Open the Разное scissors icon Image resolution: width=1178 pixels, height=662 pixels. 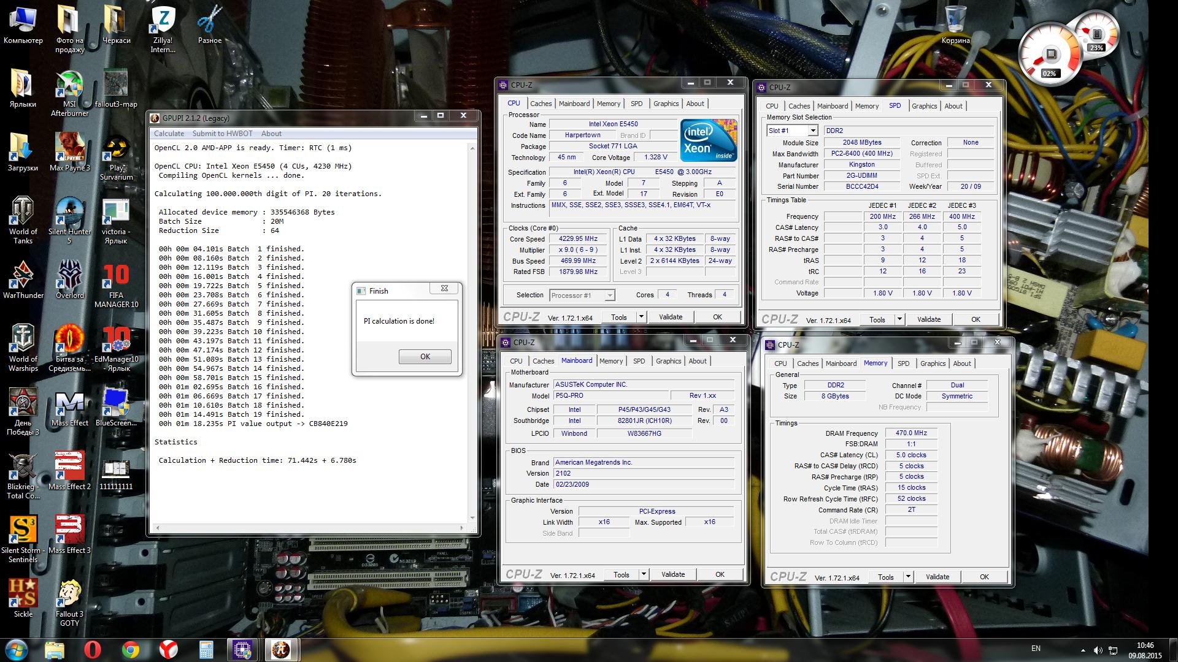tap(209, 26)
